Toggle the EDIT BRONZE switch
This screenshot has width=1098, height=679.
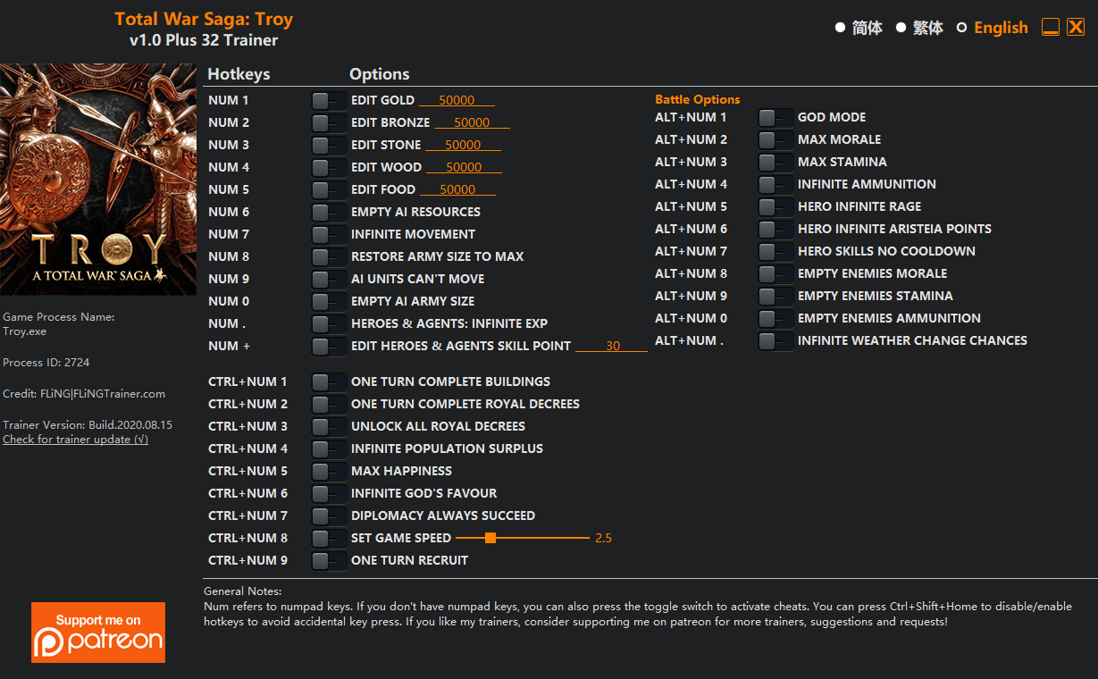coord(329,123)
